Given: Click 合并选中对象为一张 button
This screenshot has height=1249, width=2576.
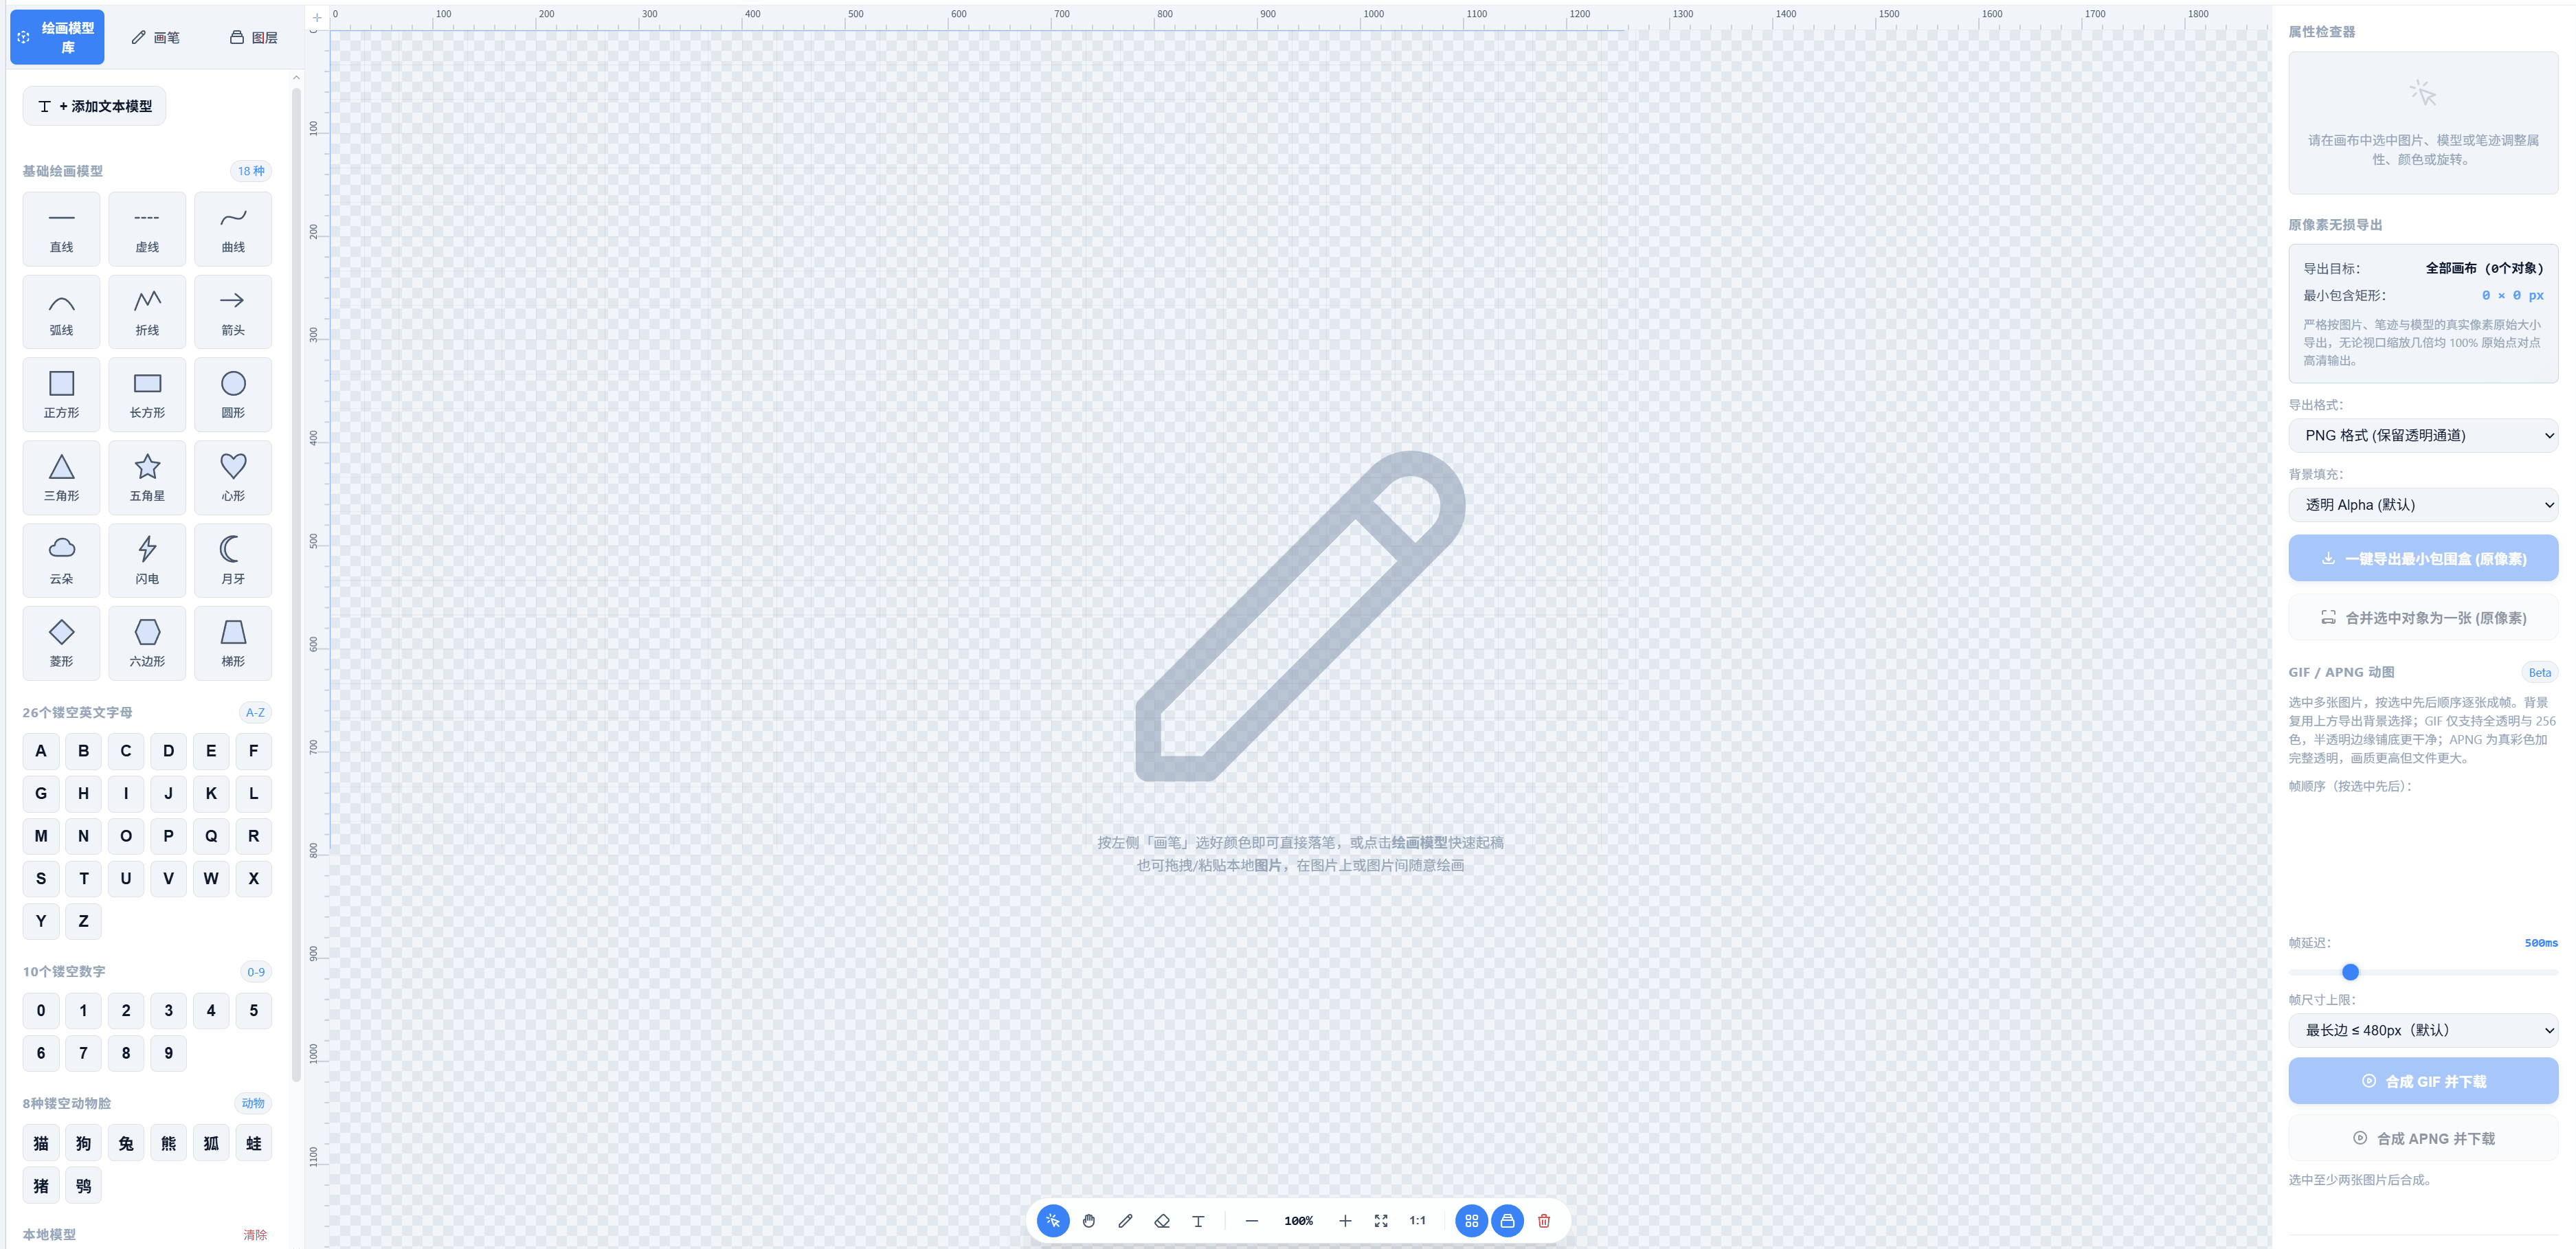Looking at the screenshot, I should [x=2423, y=617].
